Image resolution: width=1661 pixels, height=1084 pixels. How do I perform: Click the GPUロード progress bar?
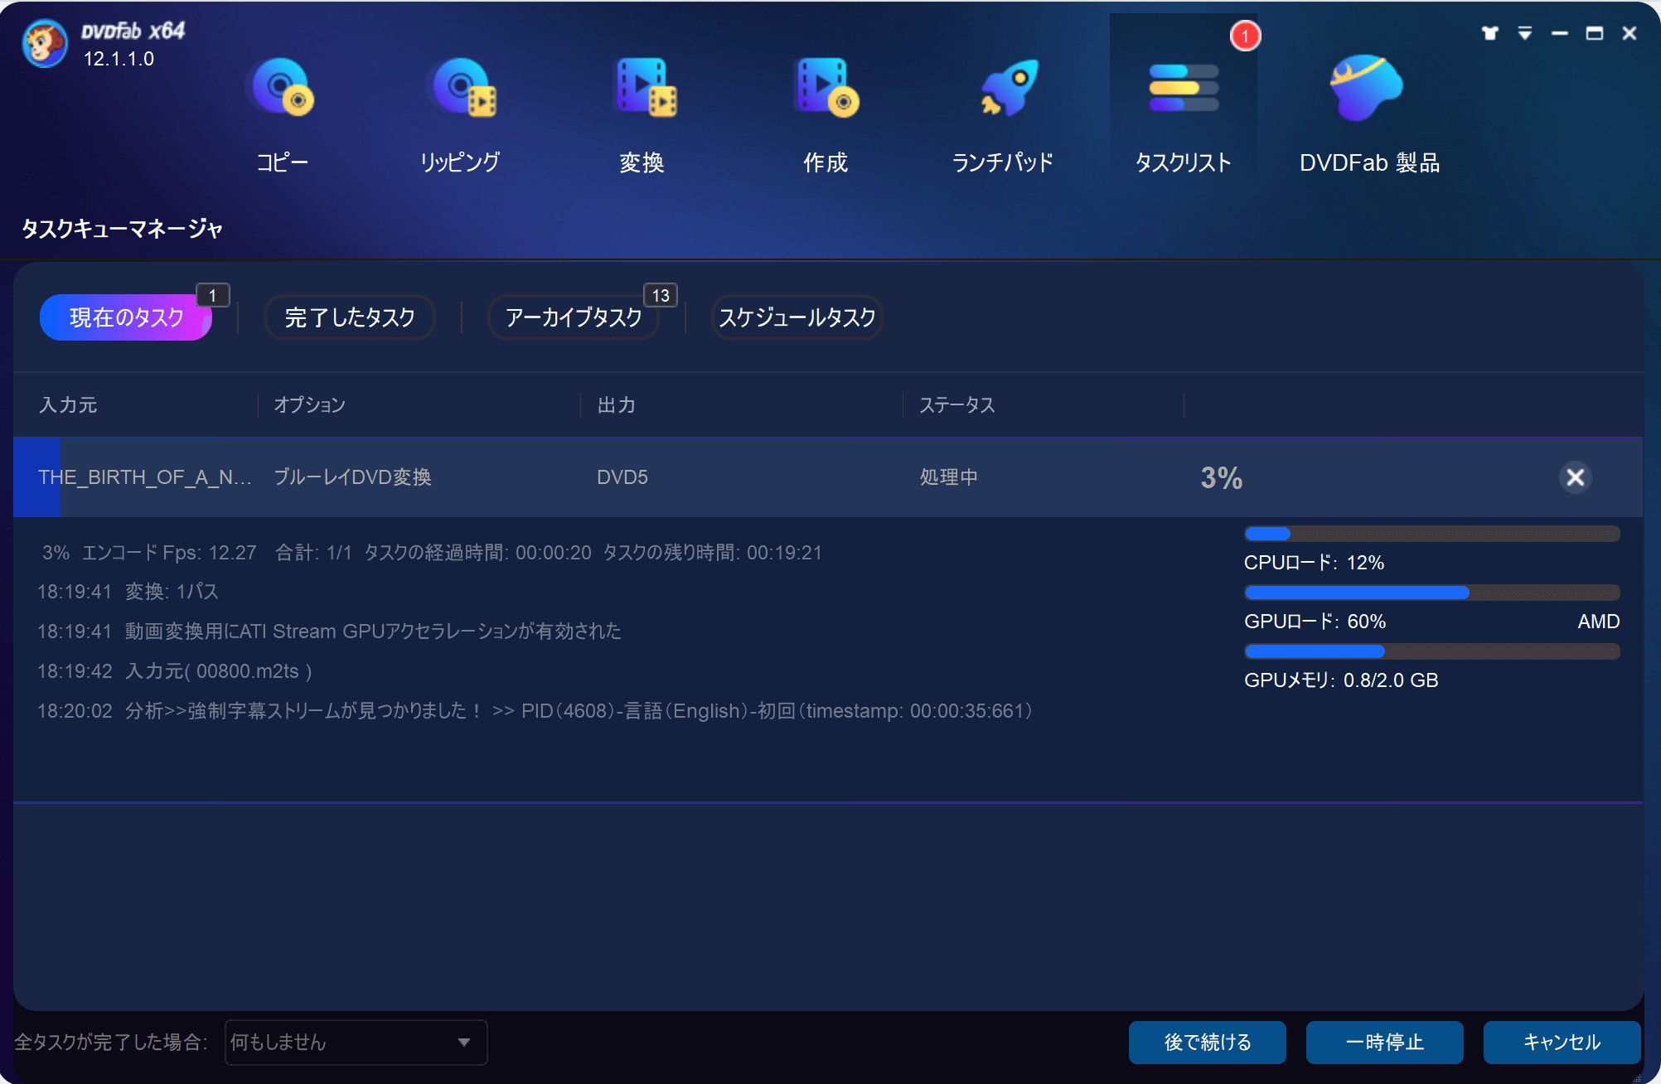pos(1432,593)
